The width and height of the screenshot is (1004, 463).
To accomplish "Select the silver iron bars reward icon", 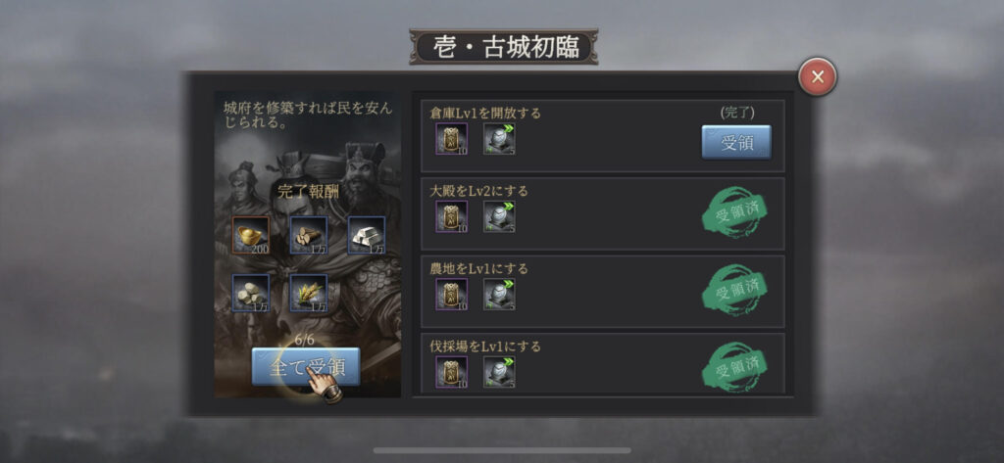I will point(367,235).
